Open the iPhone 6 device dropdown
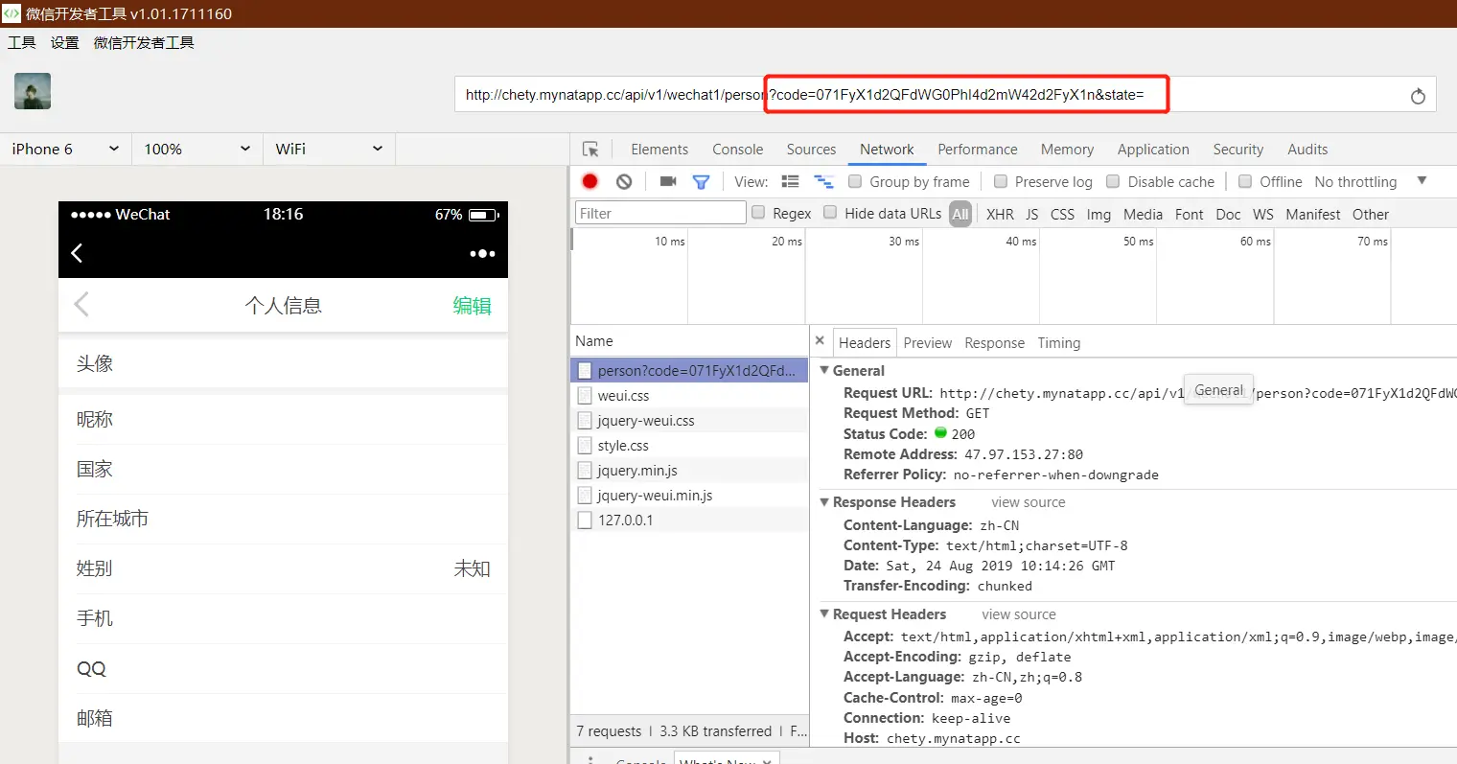1457x764 pixels. pyautogui.click(x=65, y=149)
